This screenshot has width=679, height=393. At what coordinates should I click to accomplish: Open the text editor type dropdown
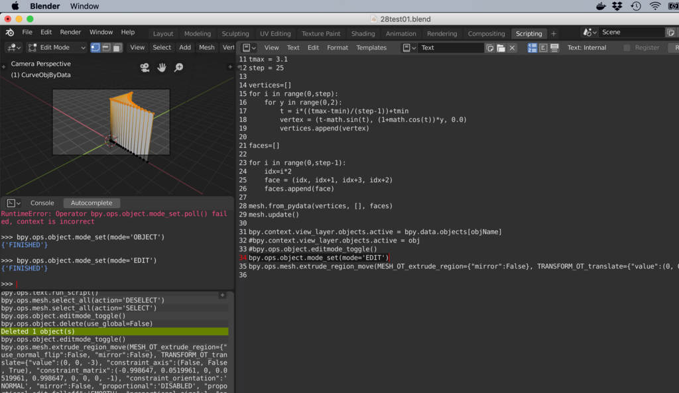[249, 48]
